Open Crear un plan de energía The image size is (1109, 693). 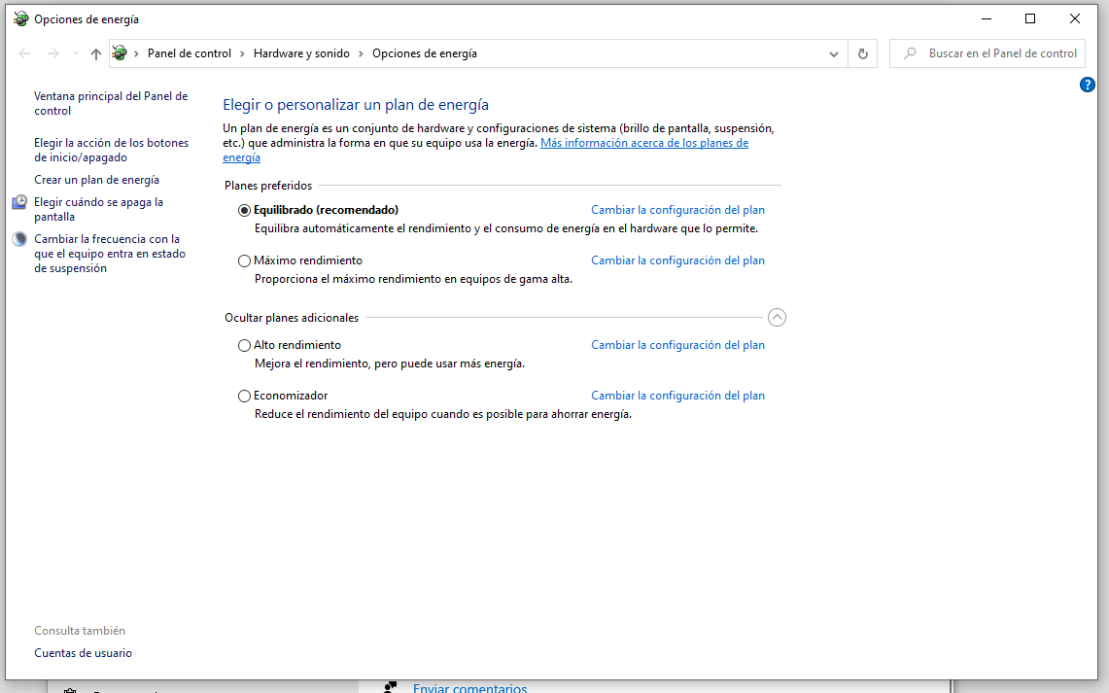(97, 180)
